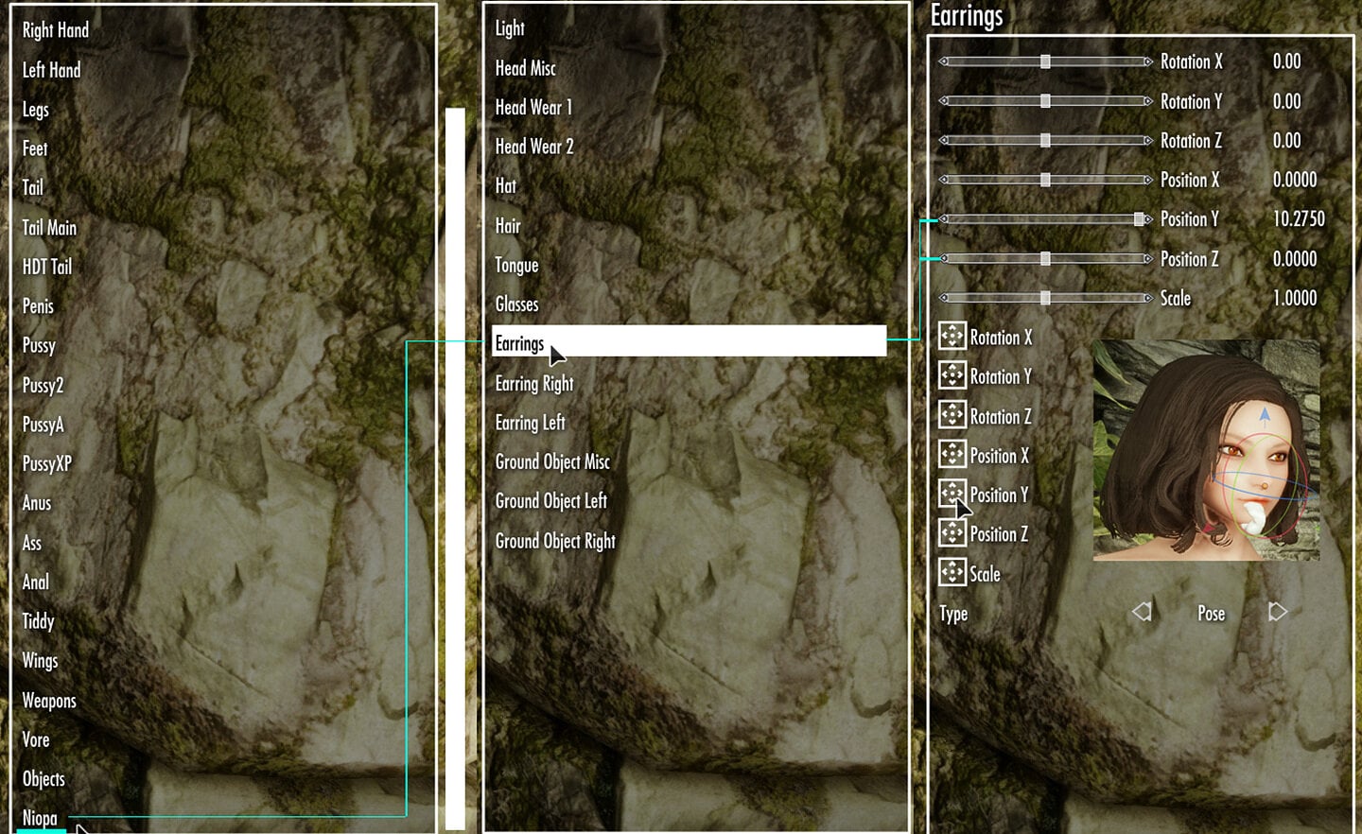The width and height of the screenshot is (1362, 834).
Task: Choose Earring Right node
Action: coord(534,383)
